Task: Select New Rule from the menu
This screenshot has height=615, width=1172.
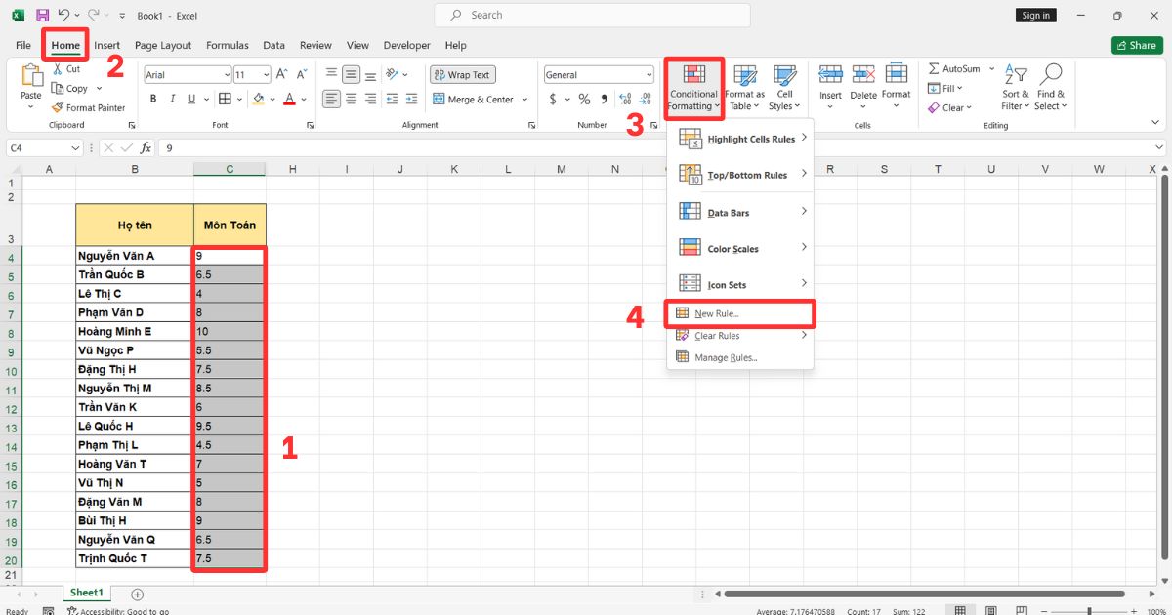Action: pos(717,313)
